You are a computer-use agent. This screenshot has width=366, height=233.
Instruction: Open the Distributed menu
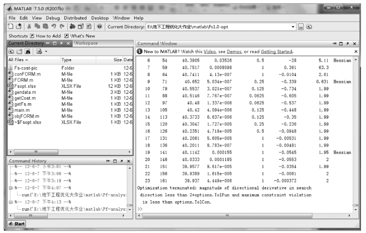coord(75,18)
